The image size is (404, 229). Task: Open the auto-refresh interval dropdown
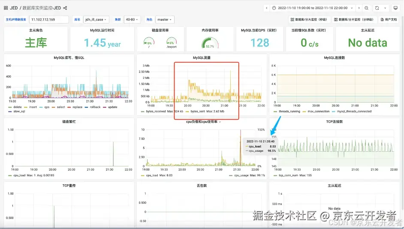[385, 8]
